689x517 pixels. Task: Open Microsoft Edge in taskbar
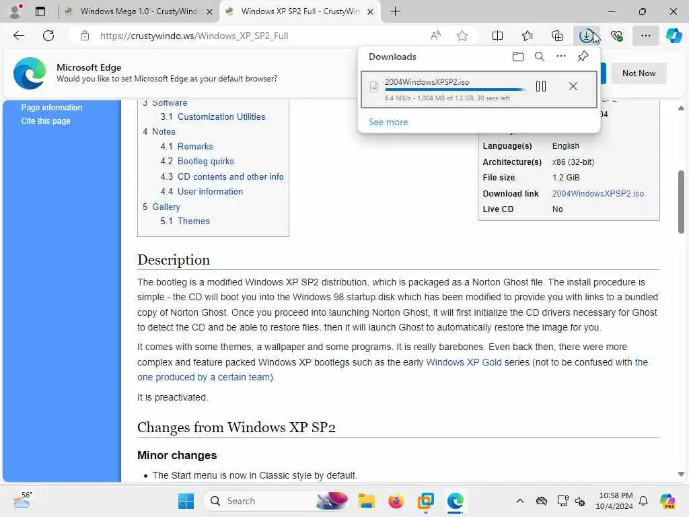[456, 501]
